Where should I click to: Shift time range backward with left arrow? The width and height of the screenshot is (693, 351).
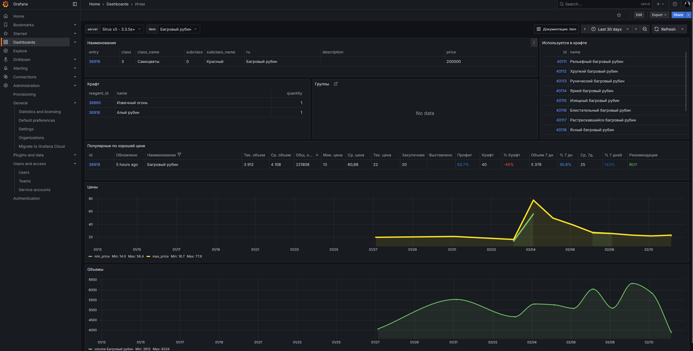(x=585, y=29)
